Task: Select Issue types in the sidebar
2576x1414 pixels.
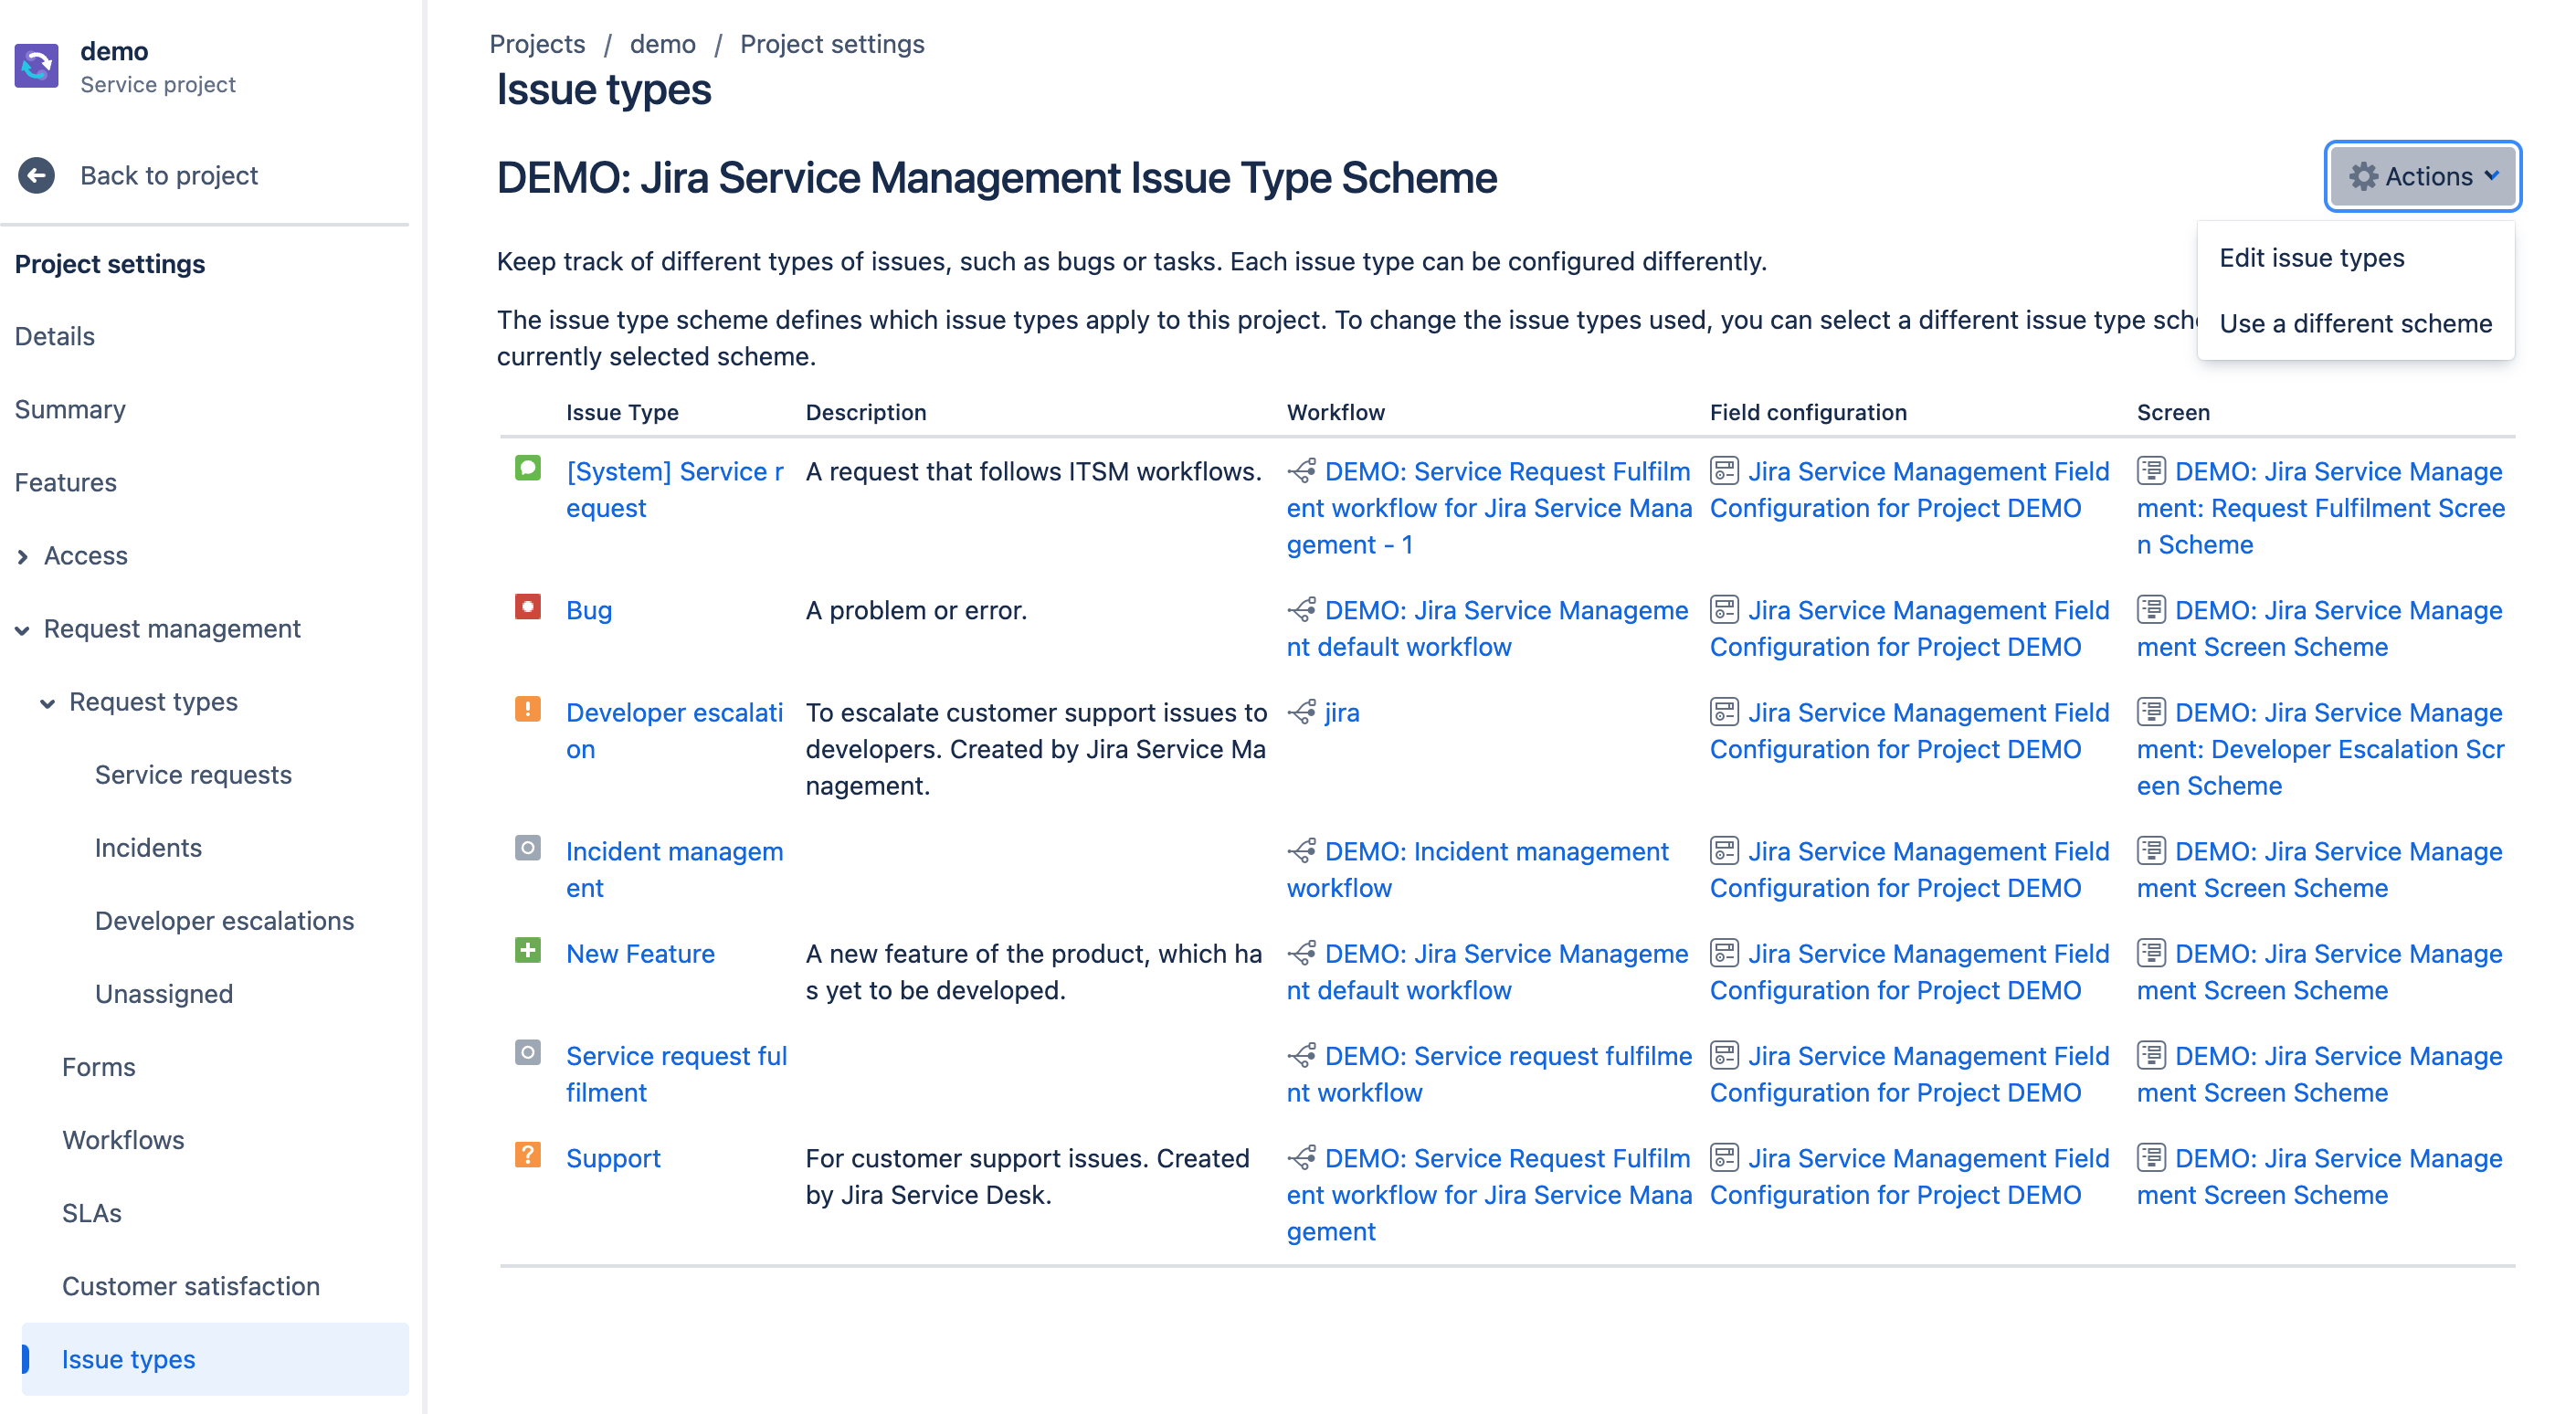Action: click(215, 1359)
